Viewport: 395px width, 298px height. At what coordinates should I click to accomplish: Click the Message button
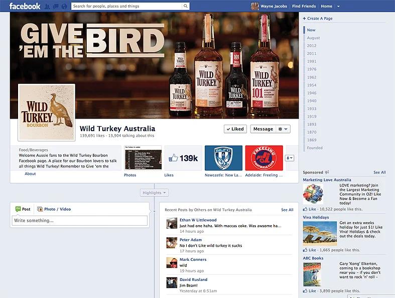coord(263,129)
